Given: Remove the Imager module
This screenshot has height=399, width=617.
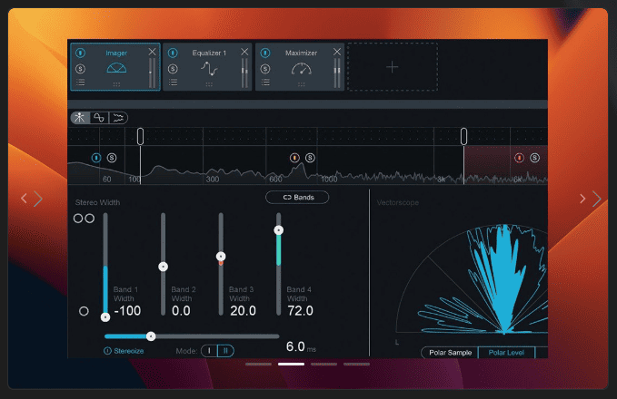Looking at the screenshot, I should coord(153,52).
